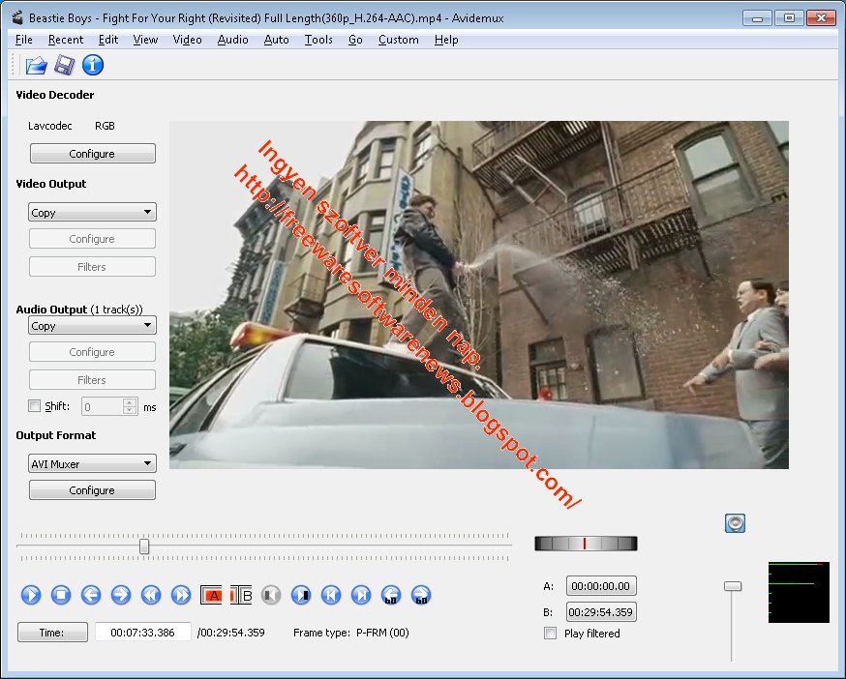
Task: Go to the first frame
Action: click(x=331, y=595)
